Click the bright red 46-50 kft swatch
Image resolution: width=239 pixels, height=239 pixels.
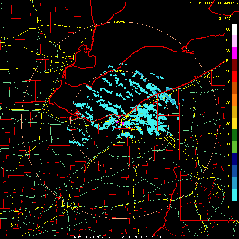click(x=234, y=76)
